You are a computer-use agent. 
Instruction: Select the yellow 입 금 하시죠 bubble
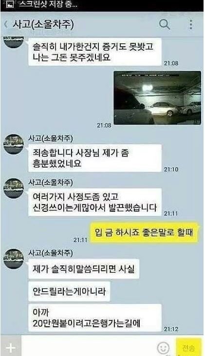pyautogui.click(x=144, y=233)
